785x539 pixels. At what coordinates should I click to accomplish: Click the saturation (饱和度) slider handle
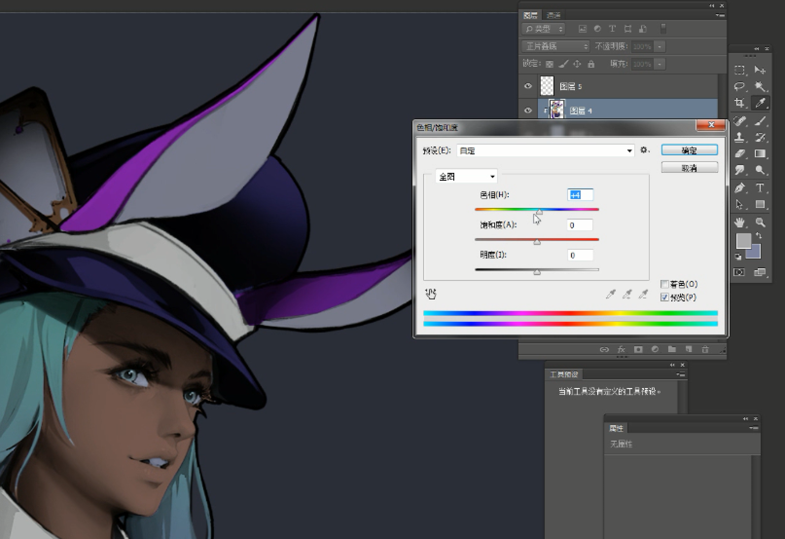(537, 242)
